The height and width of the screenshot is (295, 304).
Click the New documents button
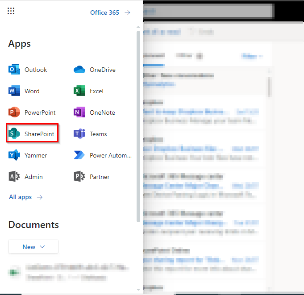(33, 247)
